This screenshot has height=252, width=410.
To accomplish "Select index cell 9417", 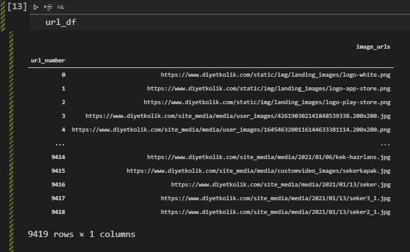I will click(x=59, y=198).
